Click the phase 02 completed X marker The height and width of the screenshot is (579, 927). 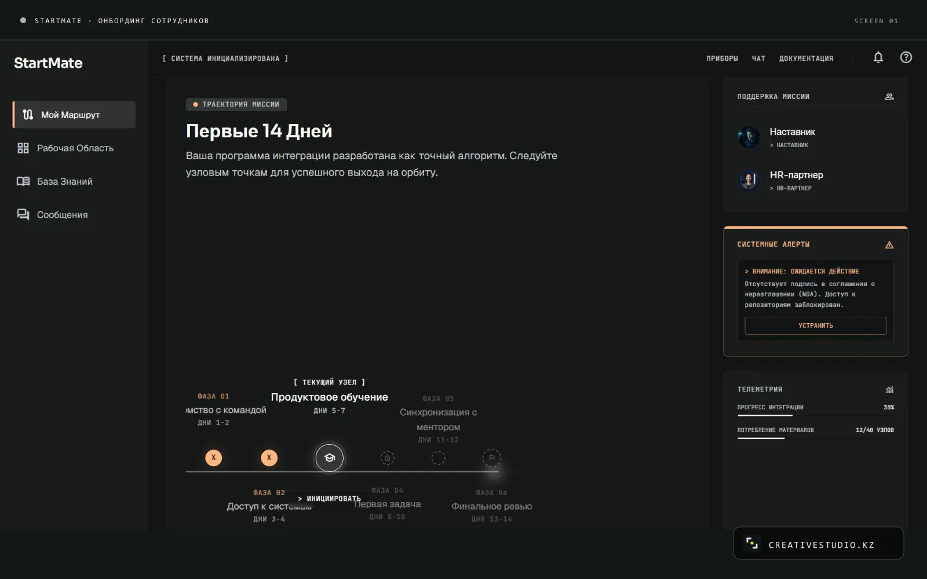[x=269, y=458]
